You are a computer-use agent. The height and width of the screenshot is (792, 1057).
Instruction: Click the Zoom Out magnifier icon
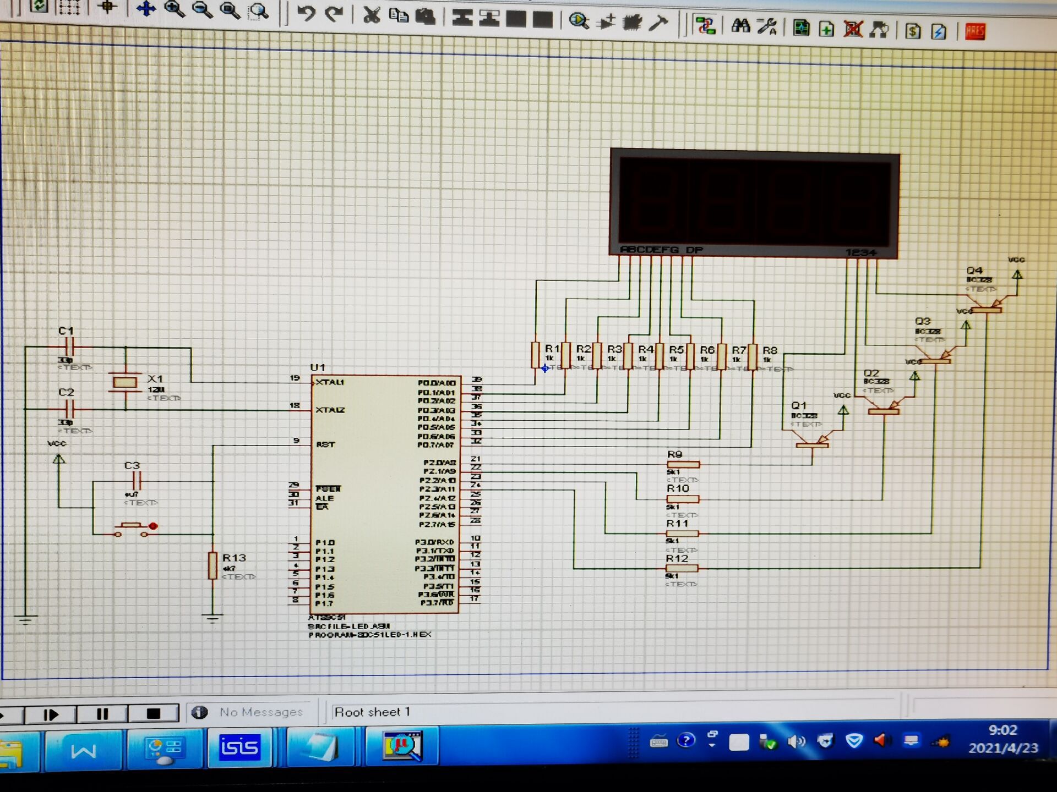pos(202,10)
